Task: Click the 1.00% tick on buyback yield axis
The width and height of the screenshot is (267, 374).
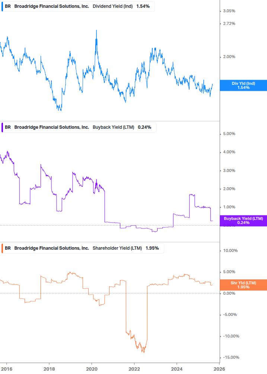Action: click(229, 207)
